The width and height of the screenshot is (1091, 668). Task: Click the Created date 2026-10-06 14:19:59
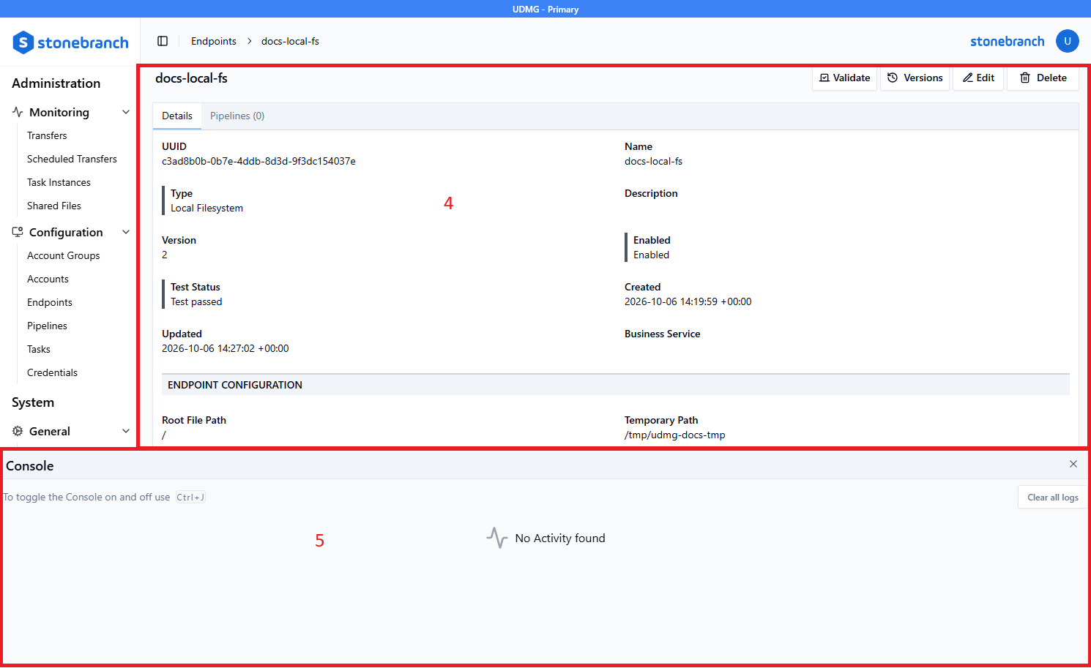(688, 301)
